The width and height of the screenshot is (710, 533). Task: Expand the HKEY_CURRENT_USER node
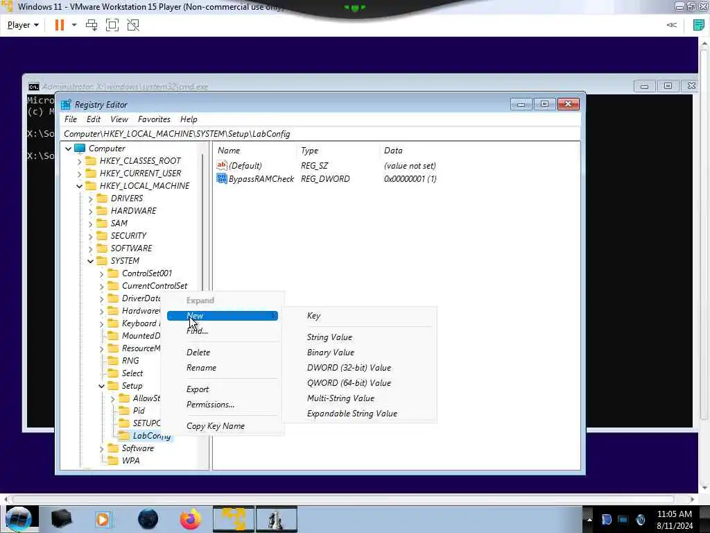79,173
